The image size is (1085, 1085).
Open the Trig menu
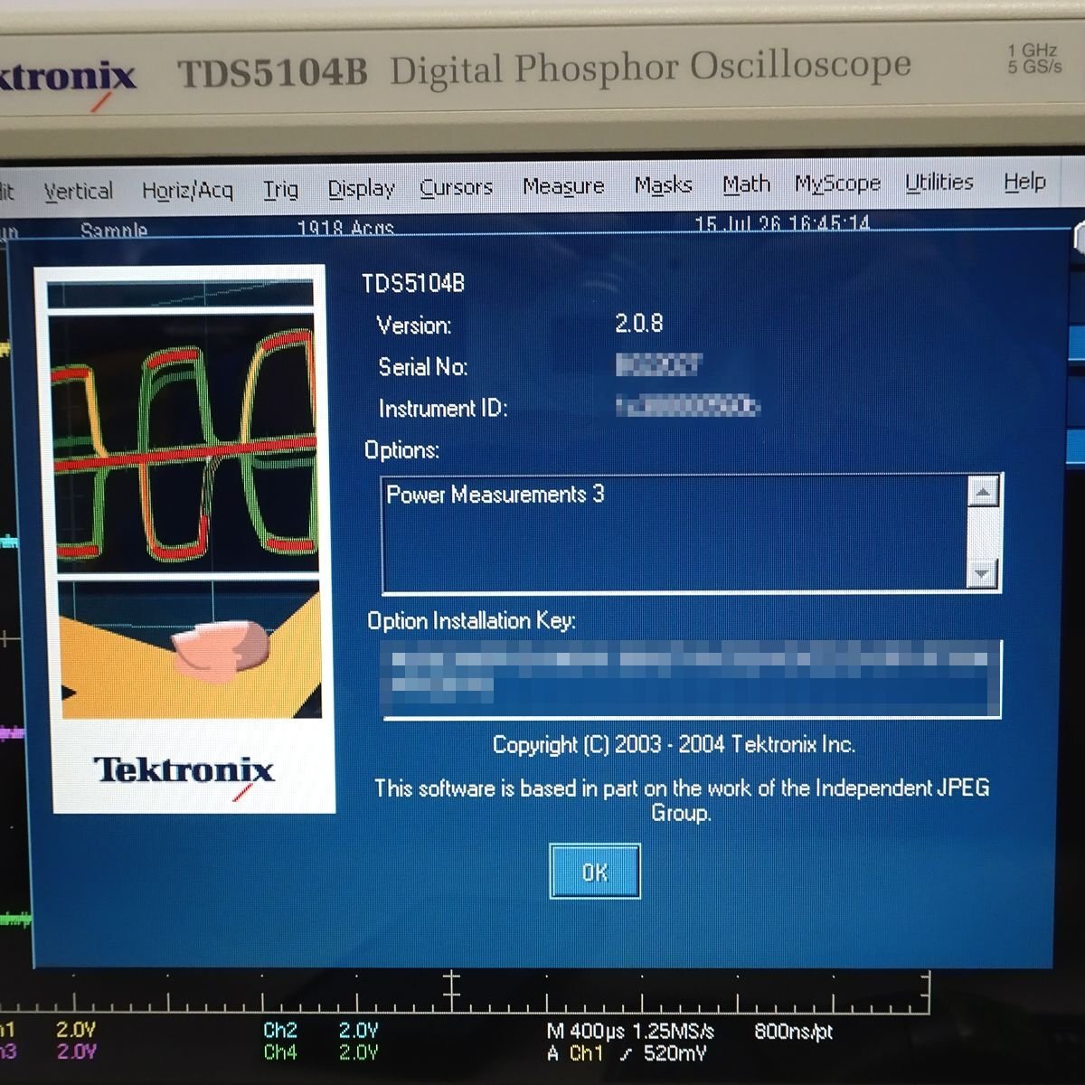tap(280, 189)
